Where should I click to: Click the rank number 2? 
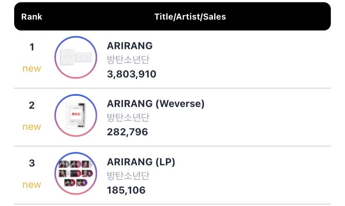pyautogui.click(x=32, y=105)
